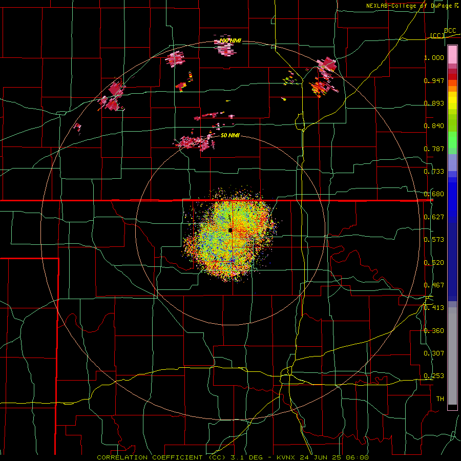Click the 0.680 scale value
This screenshot has height=461, width=461.
coord(434,194)
